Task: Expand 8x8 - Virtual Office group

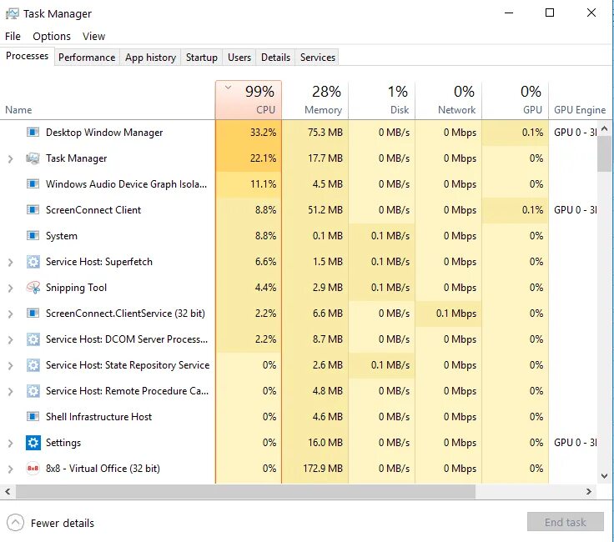Action: click(x=11, y=469)
